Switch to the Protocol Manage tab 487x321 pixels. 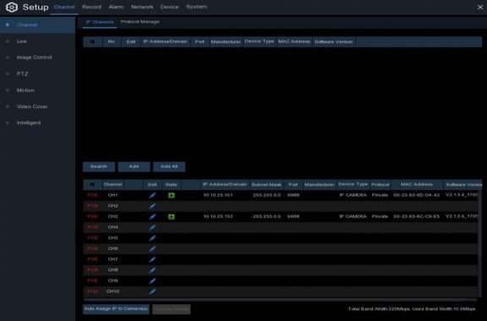tap(140, 22)
